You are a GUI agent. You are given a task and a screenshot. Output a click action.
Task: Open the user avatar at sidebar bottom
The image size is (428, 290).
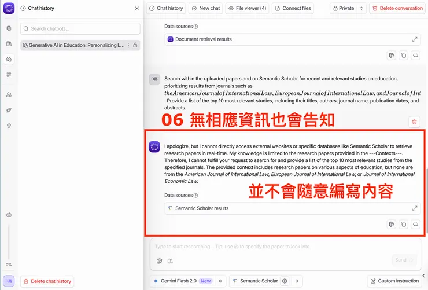click(x=9, y=281)
